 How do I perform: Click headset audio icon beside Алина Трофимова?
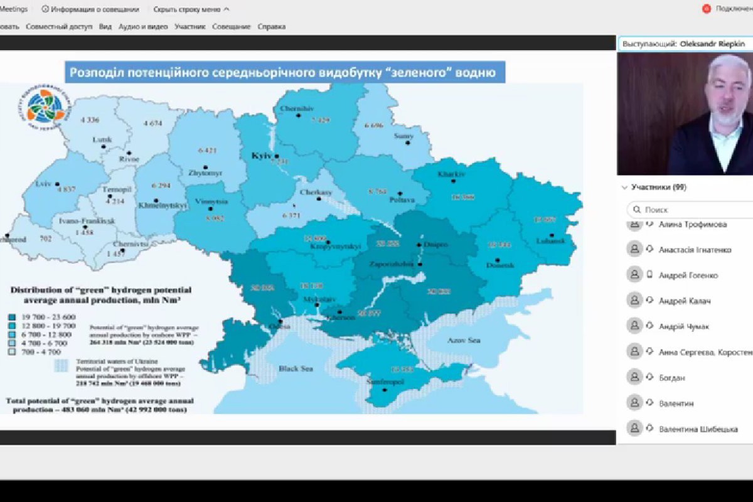(x=650, y=224)
